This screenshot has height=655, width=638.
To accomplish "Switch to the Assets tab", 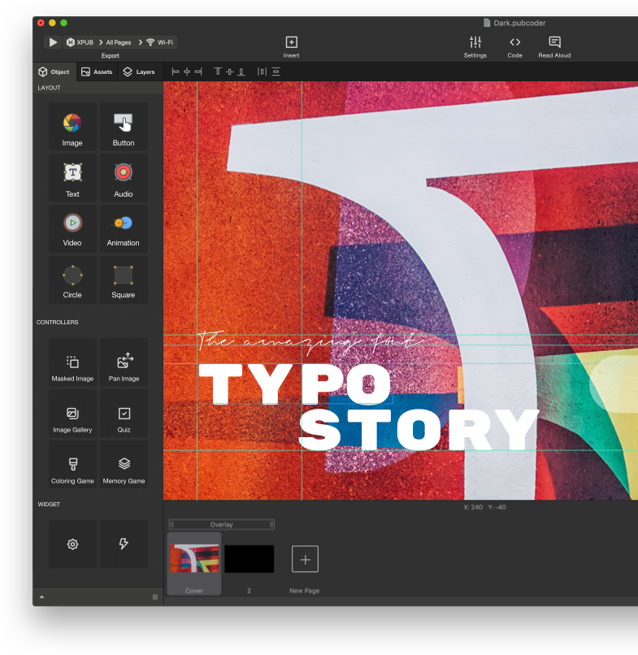I will point(97,72).
